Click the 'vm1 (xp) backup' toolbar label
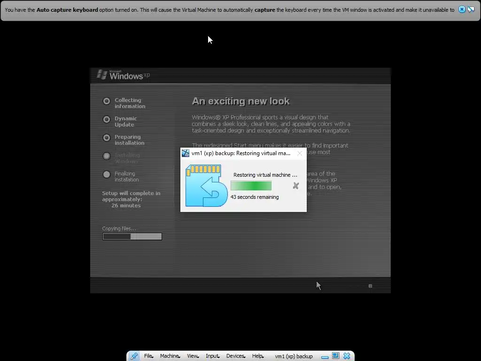Viewport: 481px width, 361px height. tap(294, 356)
